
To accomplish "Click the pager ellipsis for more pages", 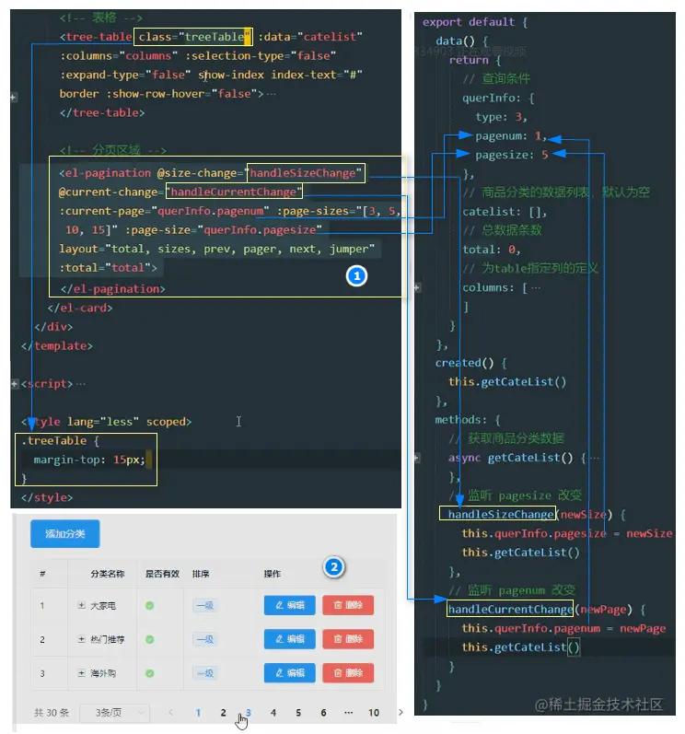I will point(349,713).
